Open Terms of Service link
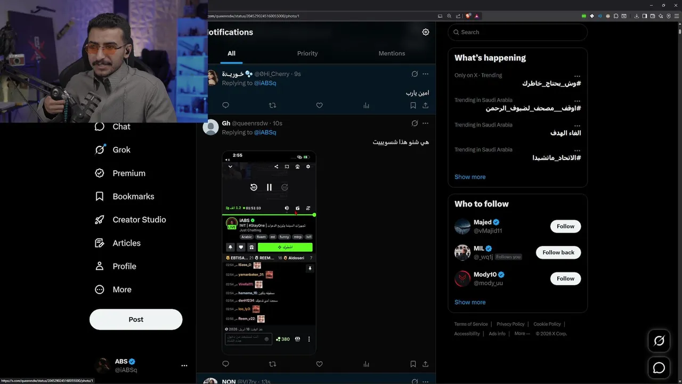 [x=471, y=324]
